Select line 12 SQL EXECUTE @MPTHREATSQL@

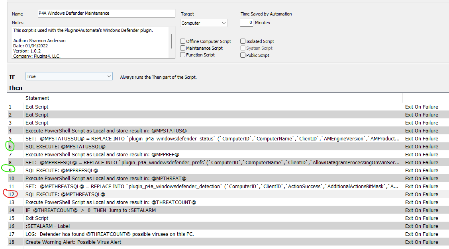pos(65,194)
